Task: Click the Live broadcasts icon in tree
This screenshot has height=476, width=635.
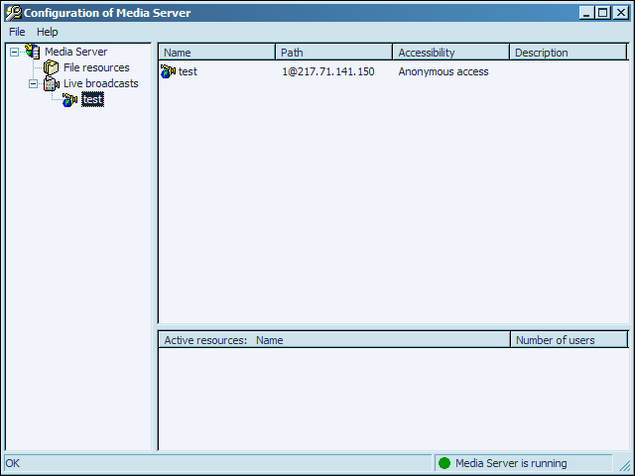Action: pos(51,83)
